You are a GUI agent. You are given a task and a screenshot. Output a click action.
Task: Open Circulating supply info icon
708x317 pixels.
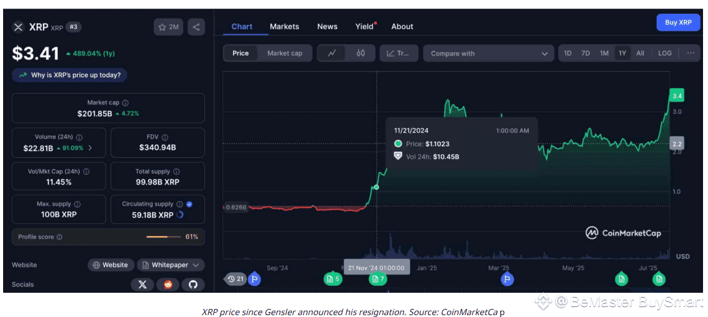tap(179, 204)
